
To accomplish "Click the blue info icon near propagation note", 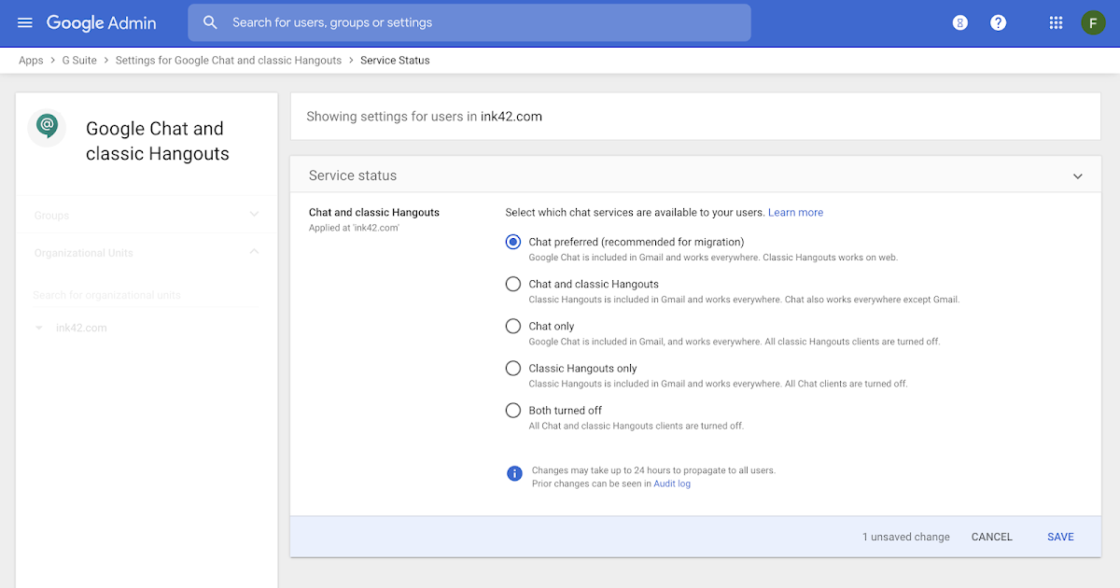I will 513,473.
